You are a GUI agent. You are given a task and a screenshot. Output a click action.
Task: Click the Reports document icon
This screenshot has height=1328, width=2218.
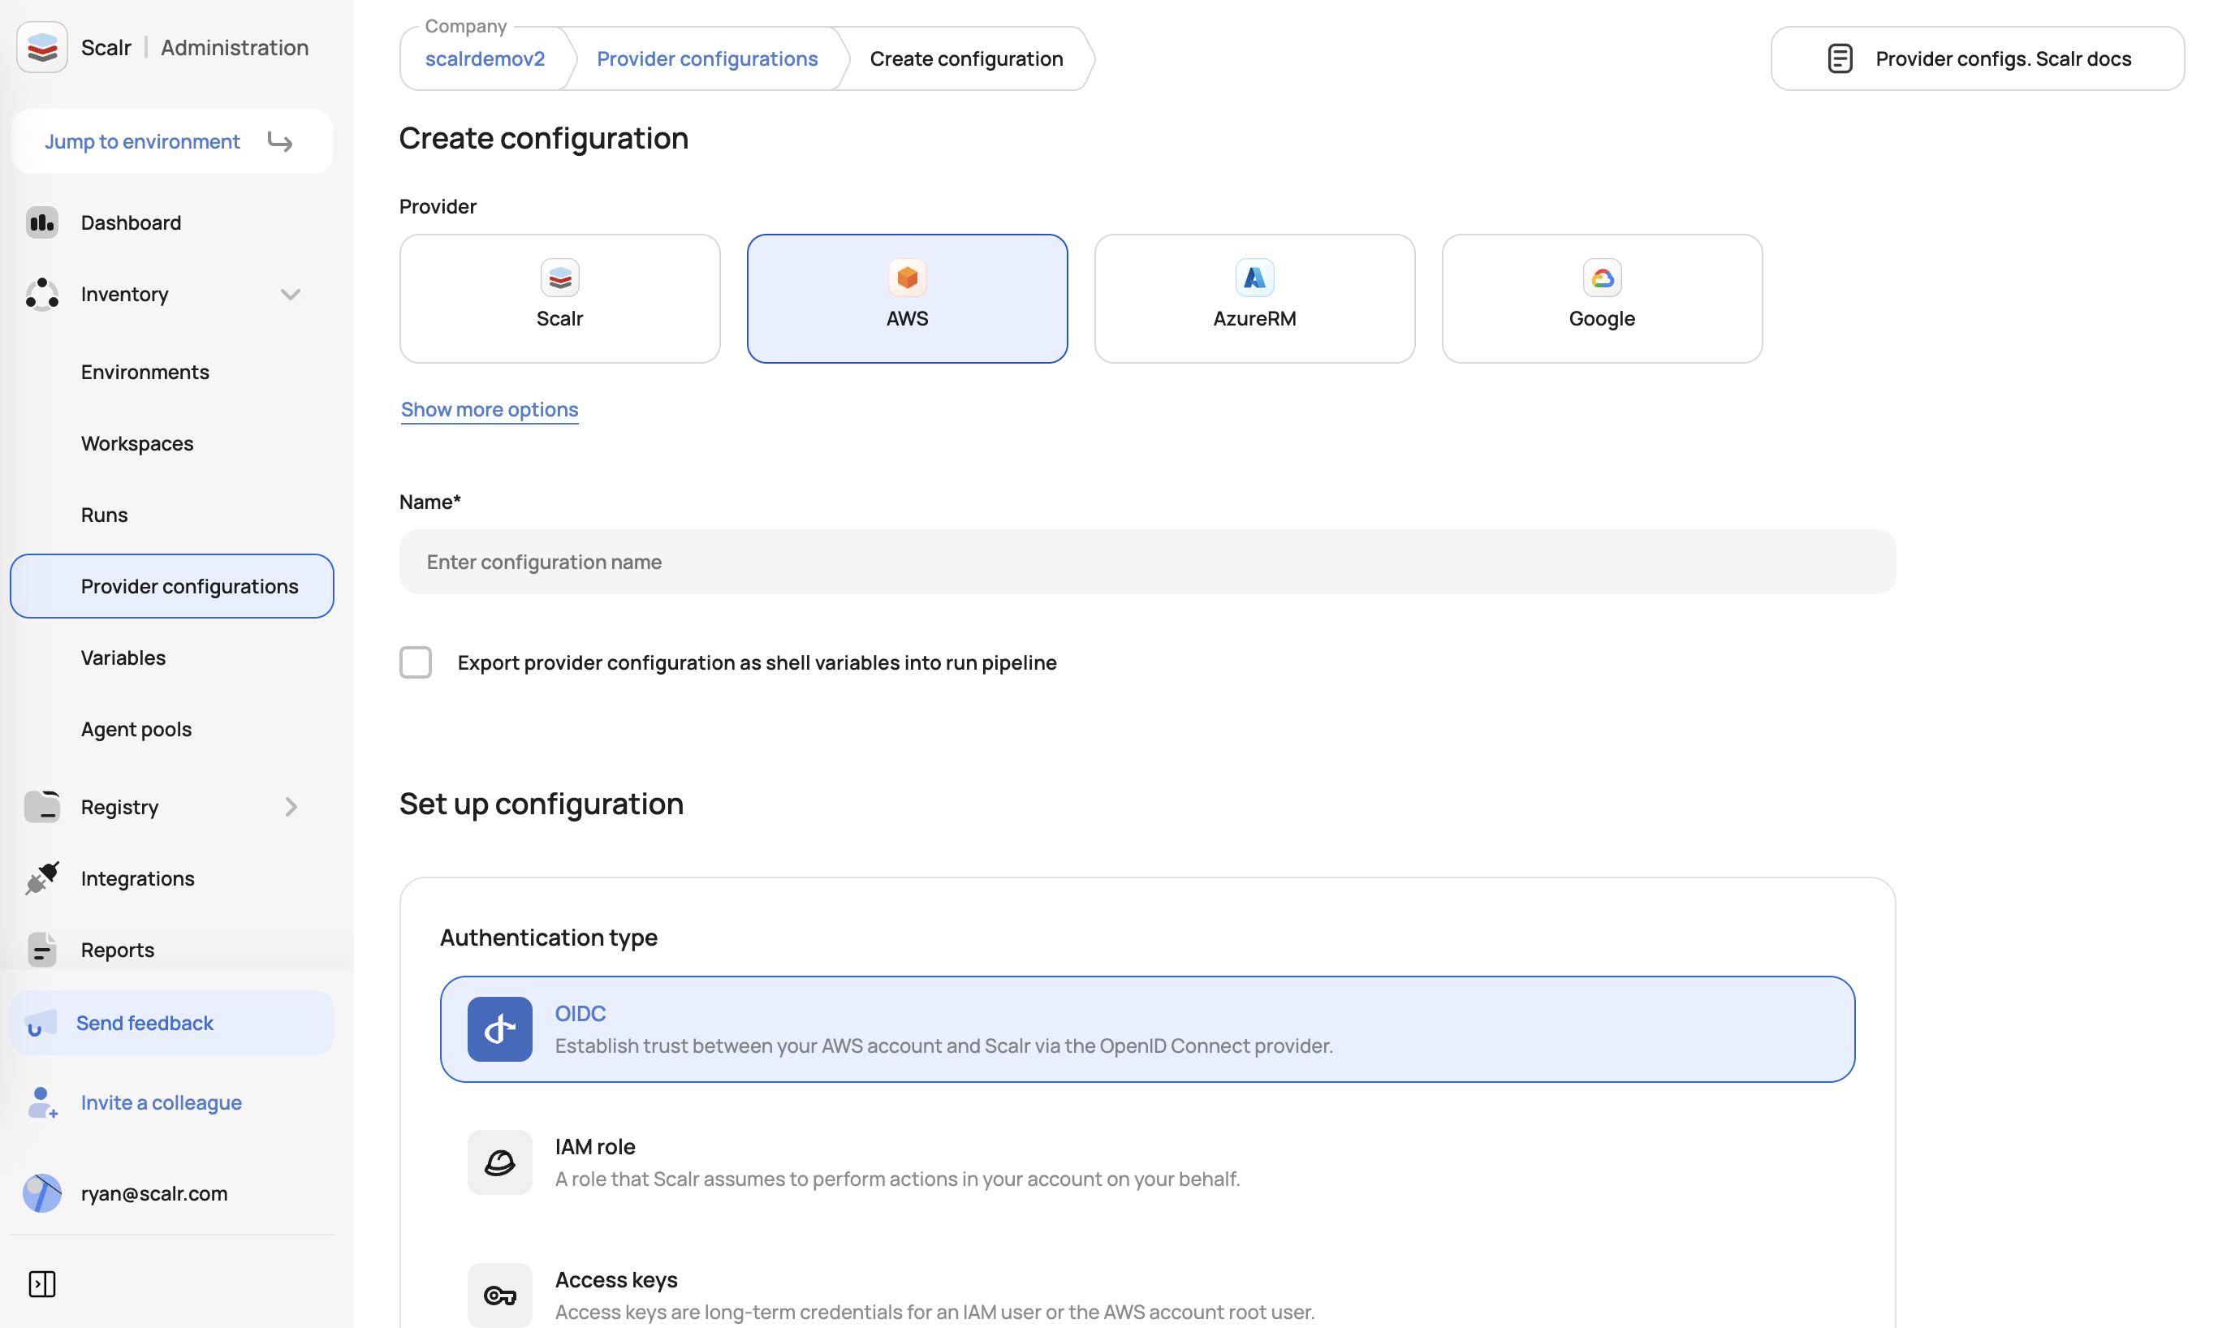point(42,950)
